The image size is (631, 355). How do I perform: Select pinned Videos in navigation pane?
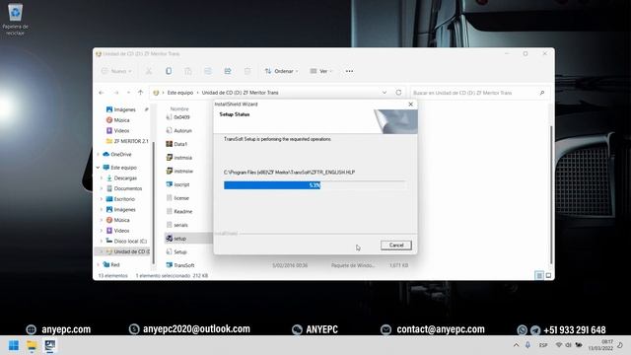pos(121,130)
